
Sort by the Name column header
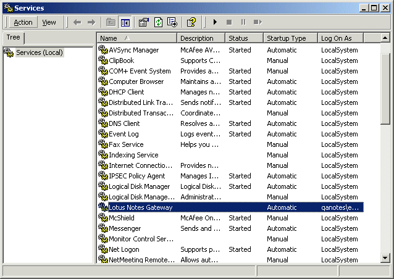pos(136,38)
